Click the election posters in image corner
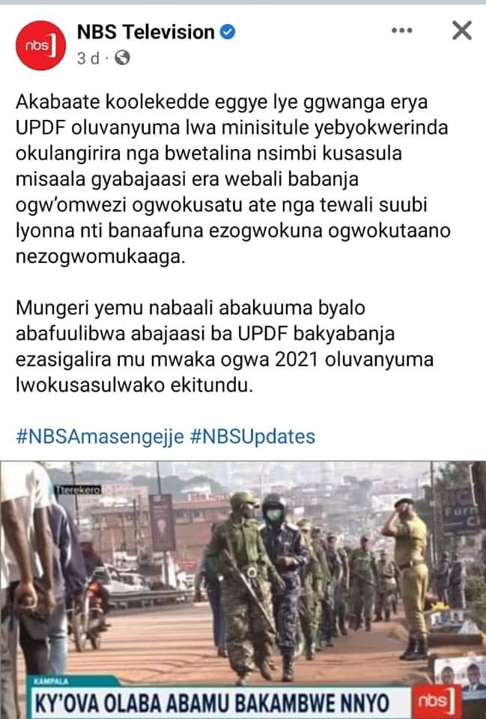 pos(459,674)
